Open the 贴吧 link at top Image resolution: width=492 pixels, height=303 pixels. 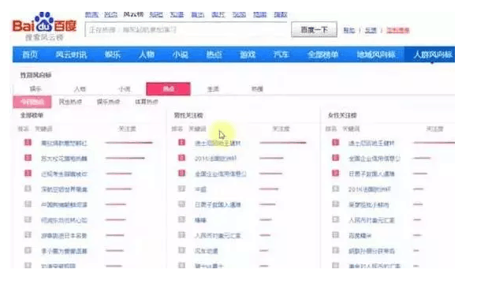156,14
